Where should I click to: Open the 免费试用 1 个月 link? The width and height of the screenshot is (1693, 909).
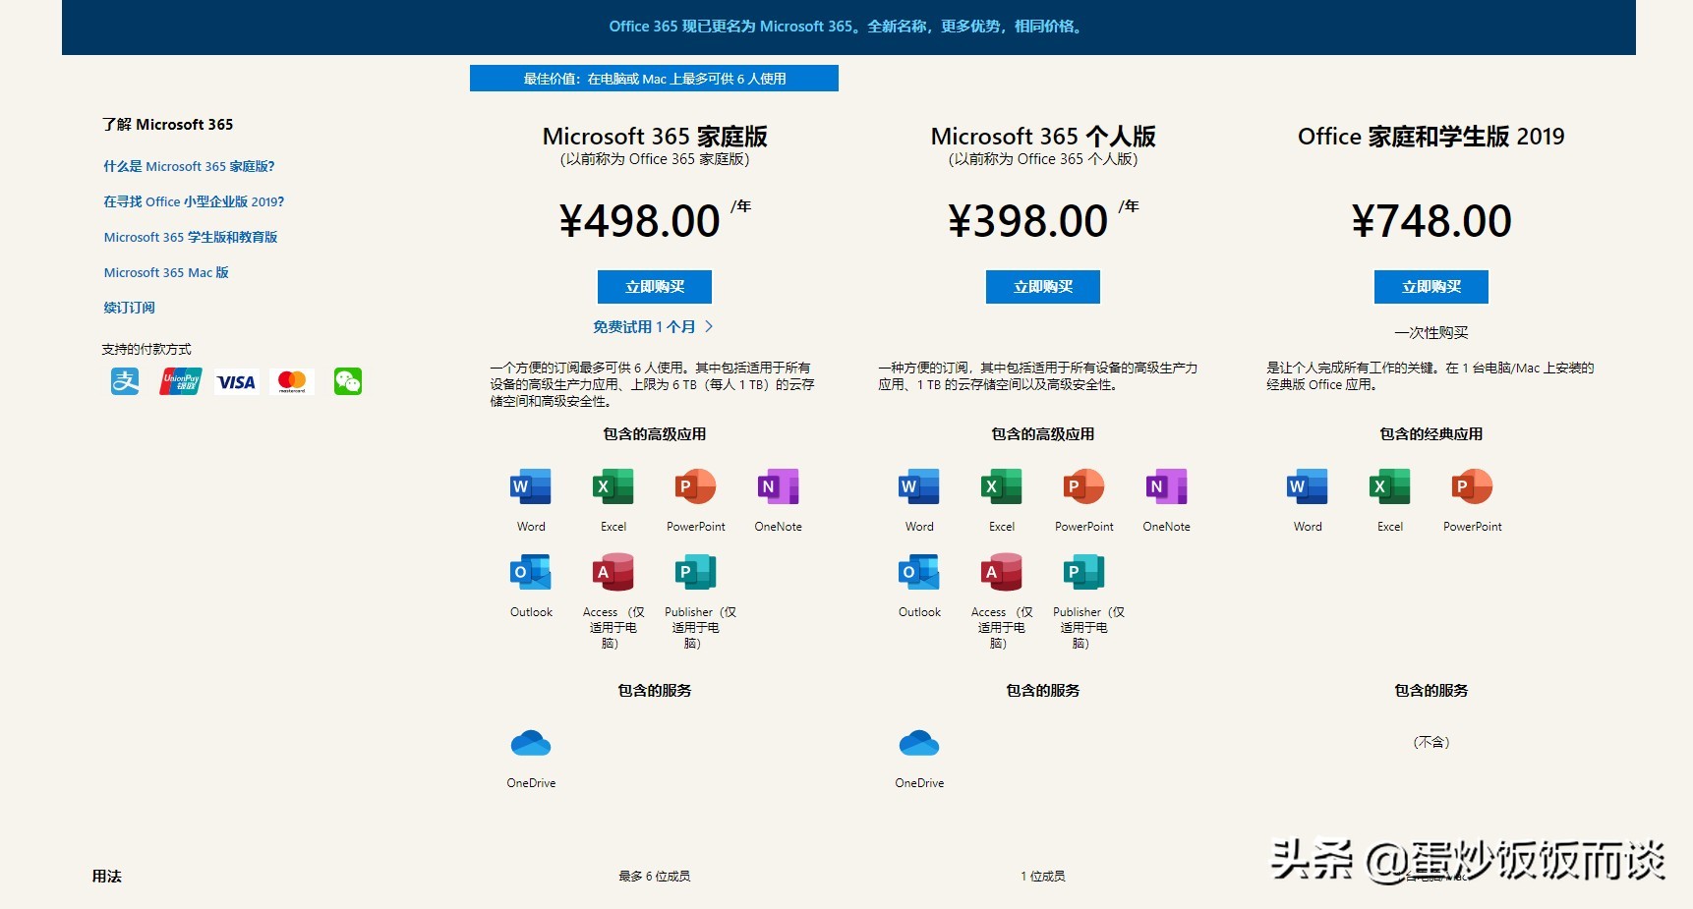[x=644, y=326]
